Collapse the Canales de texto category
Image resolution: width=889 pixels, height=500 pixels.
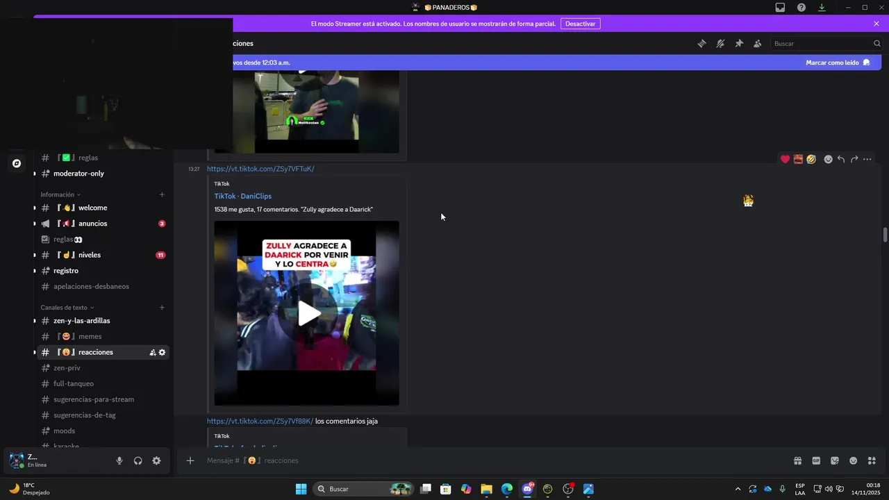pos(67,308)
